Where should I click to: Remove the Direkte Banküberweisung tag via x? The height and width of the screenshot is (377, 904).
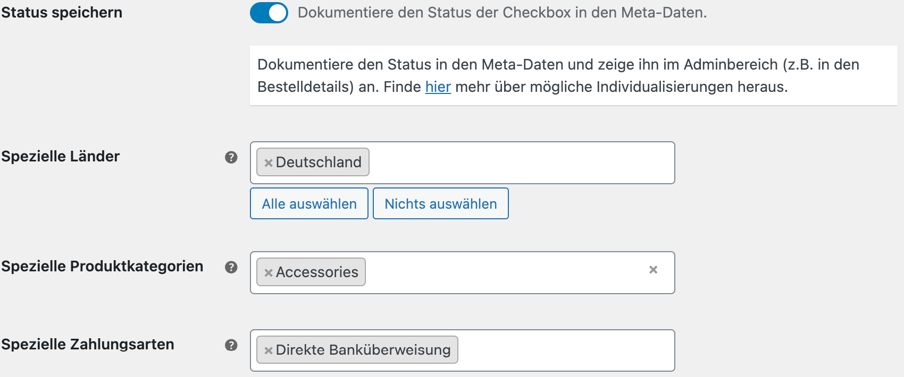click(x=269, y=350)
